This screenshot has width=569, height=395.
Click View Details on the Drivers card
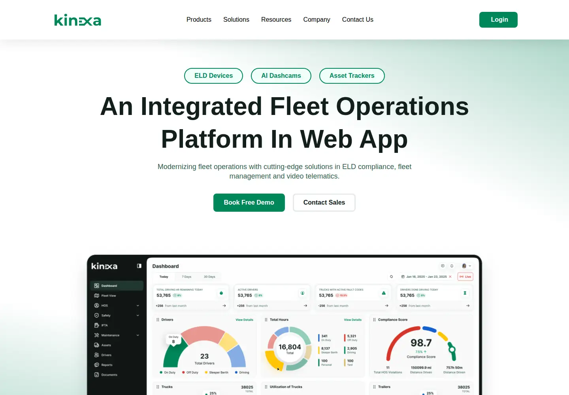pos(244,320)
